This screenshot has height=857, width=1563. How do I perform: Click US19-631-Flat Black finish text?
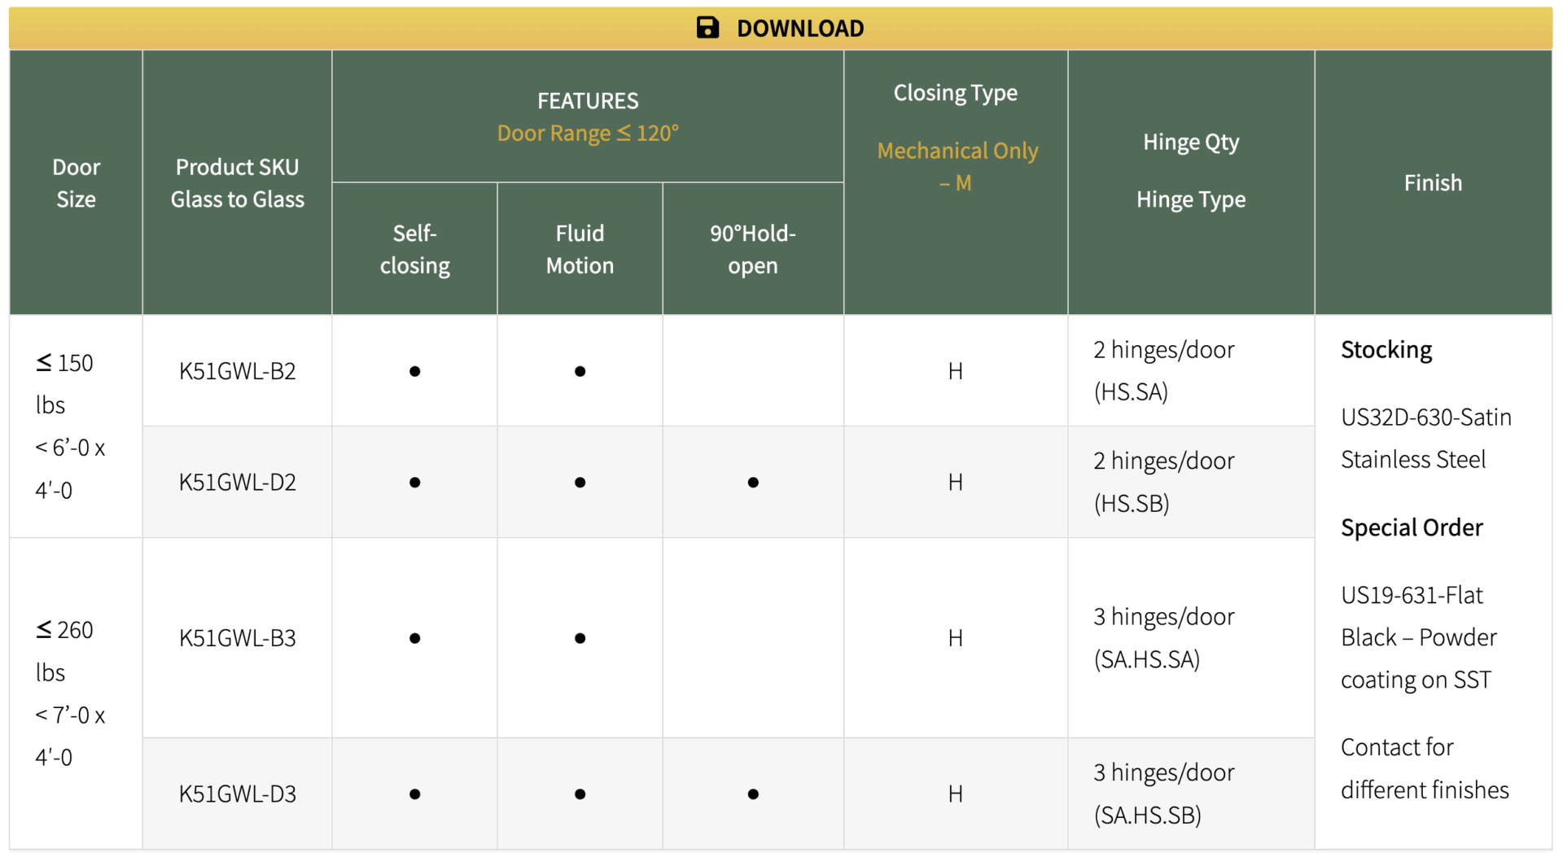1419,637
